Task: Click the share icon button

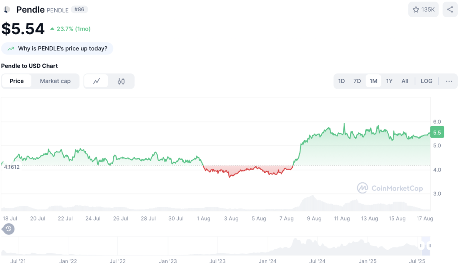Action: (x=450, y=10)
